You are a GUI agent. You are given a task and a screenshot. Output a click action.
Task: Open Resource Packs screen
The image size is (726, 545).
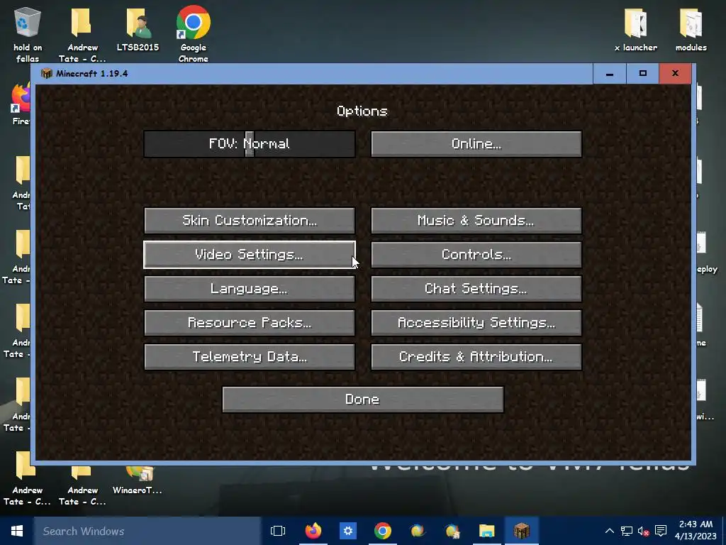[250, 323]
